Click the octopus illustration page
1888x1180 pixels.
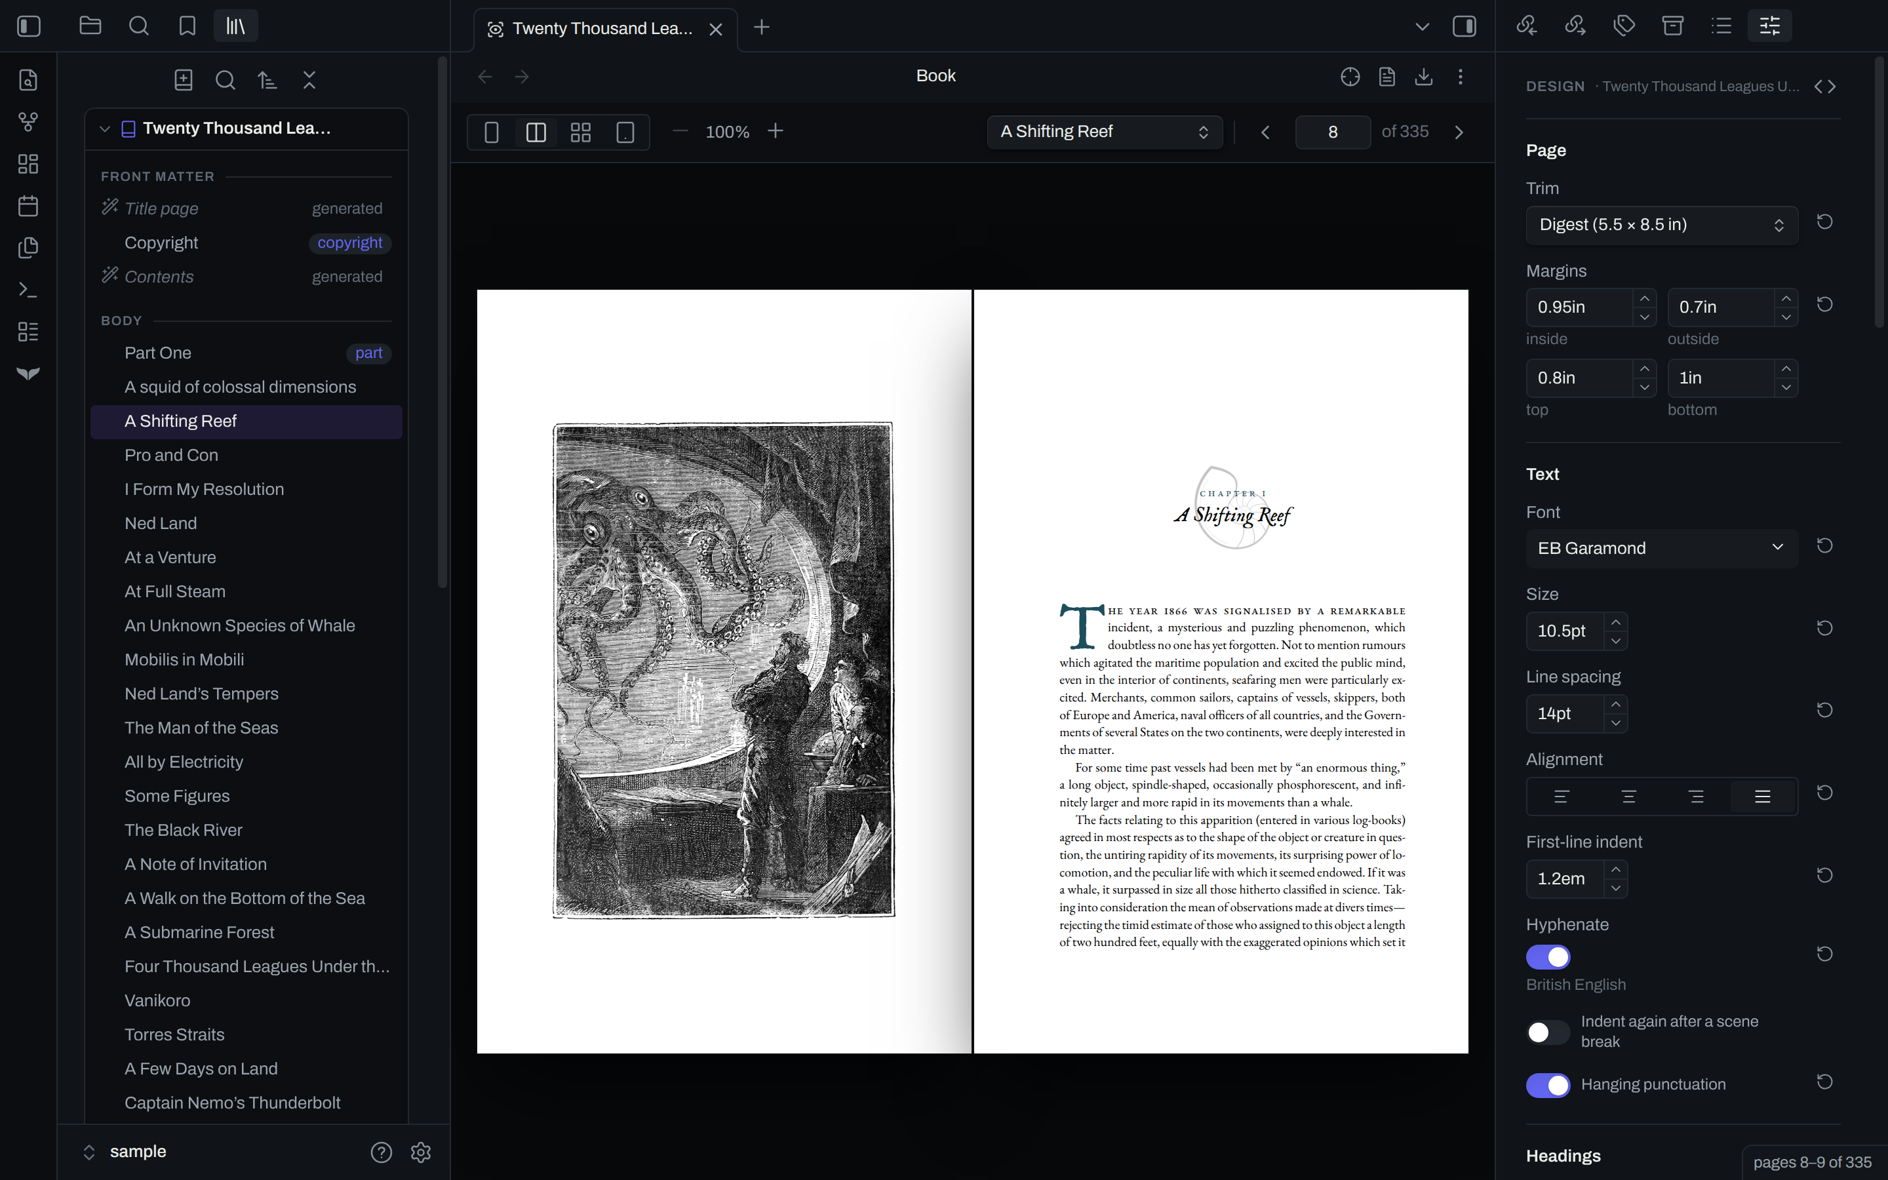[x=723, y=671]
